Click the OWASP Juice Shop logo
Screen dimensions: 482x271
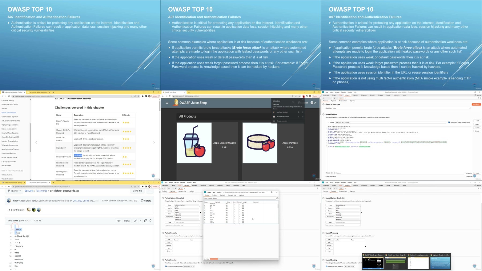(x=176, y=102)
